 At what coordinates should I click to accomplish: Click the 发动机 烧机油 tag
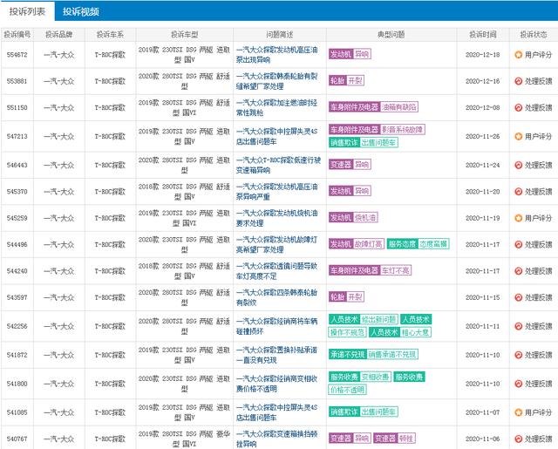353,217
